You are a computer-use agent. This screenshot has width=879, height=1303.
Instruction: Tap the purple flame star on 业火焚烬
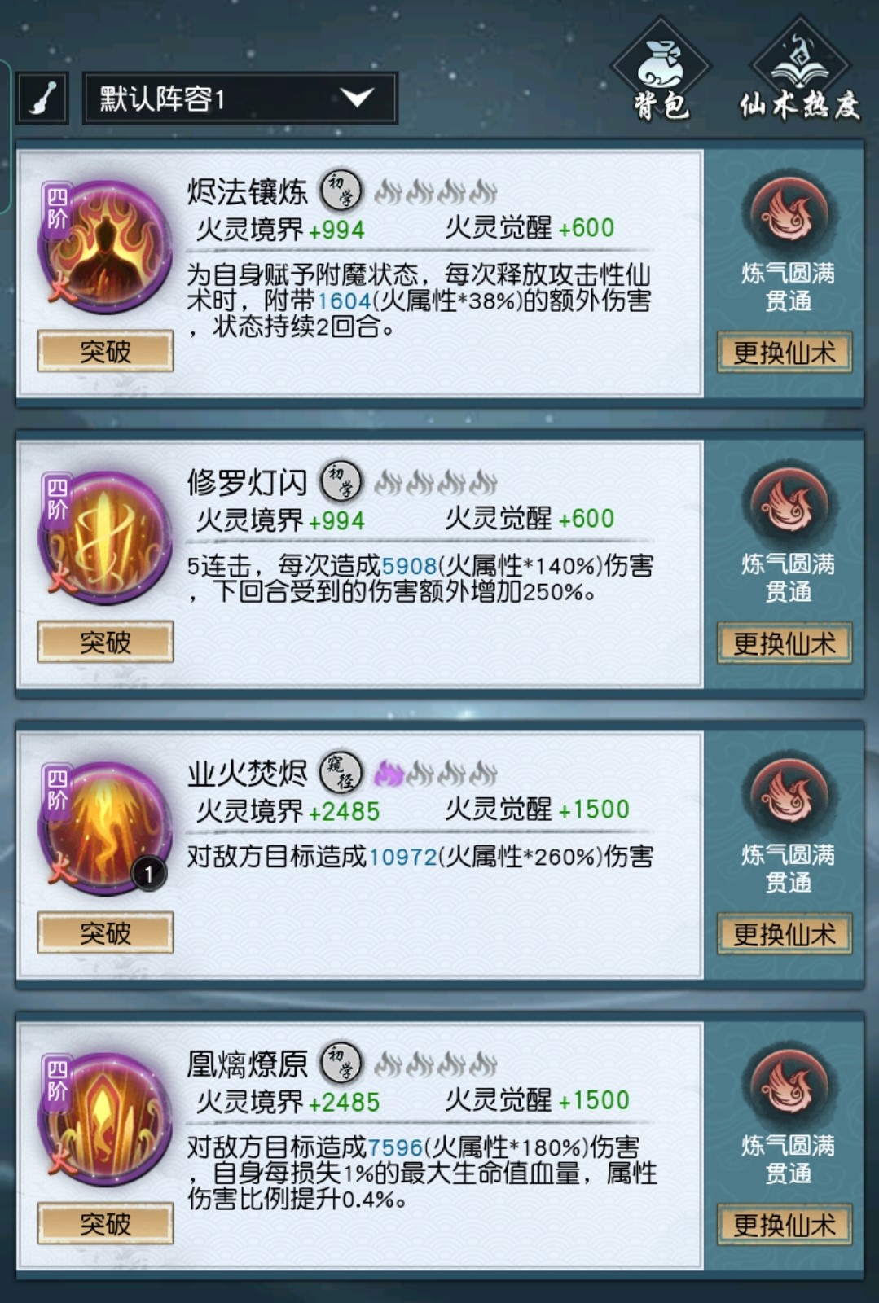click(389, 773)
